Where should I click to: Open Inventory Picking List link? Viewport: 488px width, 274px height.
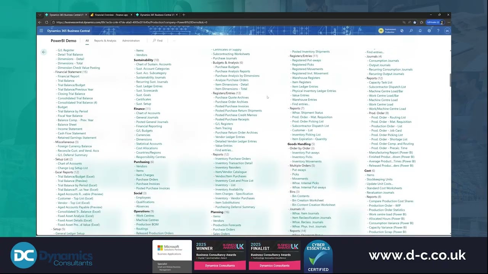click(306, 135)
